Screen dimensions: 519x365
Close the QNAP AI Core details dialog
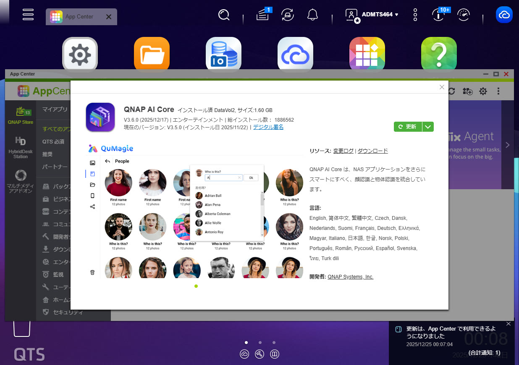(x=442, y=87)
